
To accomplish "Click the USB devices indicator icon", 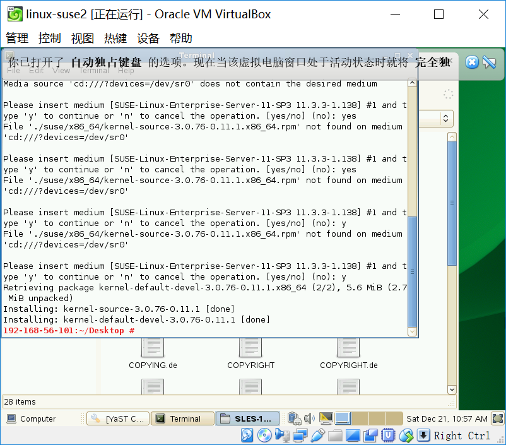I will click(x=318, y=436).
